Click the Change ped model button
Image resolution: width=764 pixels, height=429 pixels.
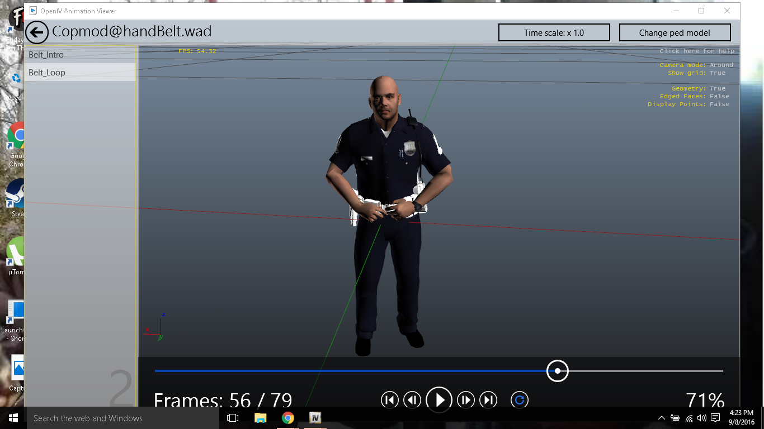pyautogui.click(x=675, y=33)
